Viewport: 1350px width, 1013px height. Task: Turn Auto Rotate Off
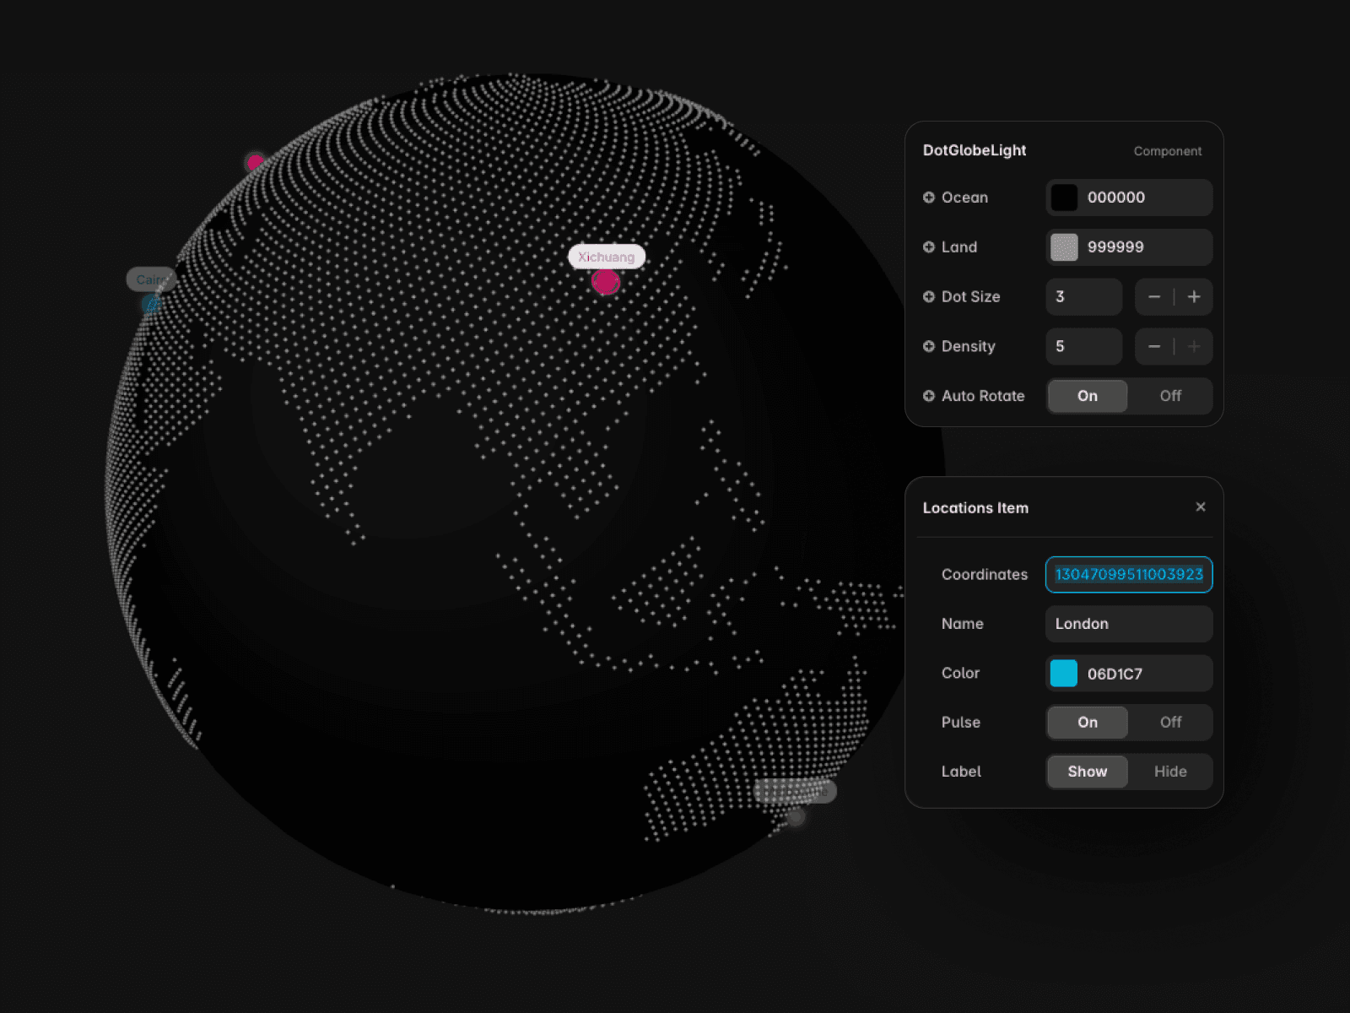[x=1170, y=396]
